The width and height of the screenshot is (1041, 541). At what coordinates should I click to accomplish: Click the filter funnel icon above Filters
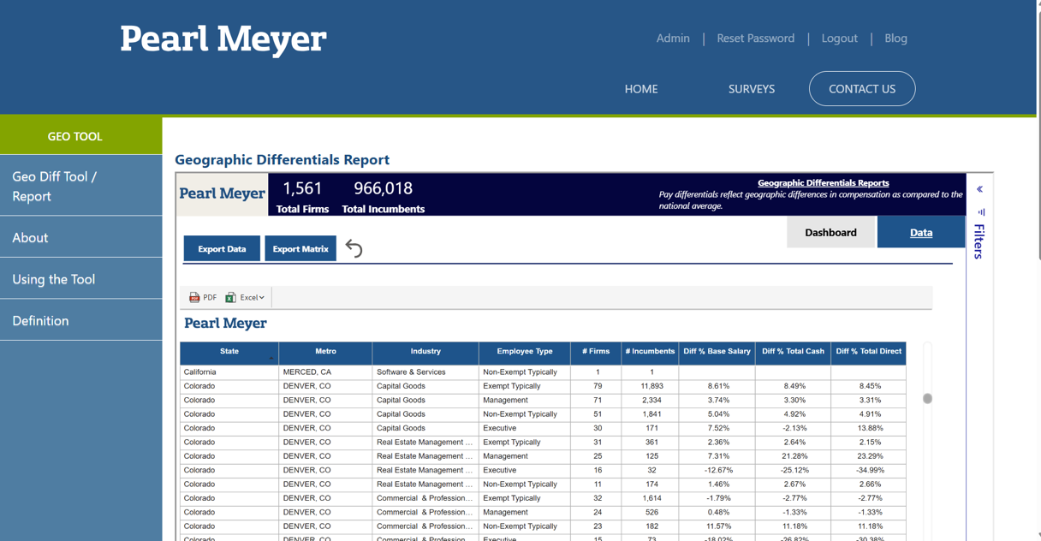pyautogui.click(x=980, y=211)
